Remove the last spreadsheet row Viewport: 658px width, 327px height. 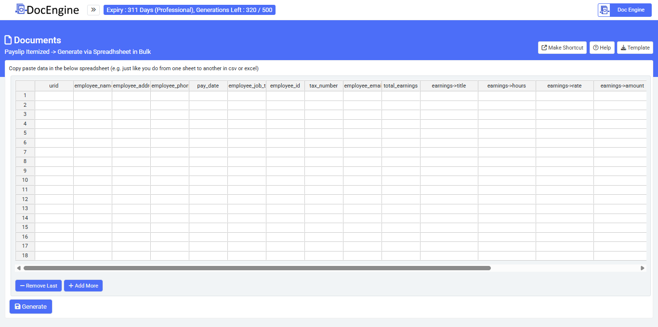point(39,286)
